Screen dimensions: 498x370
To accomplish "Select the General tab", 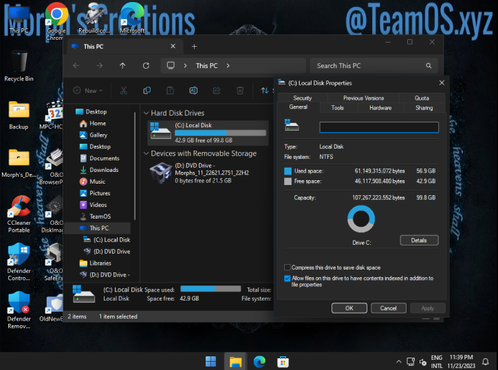I will 299,107.
